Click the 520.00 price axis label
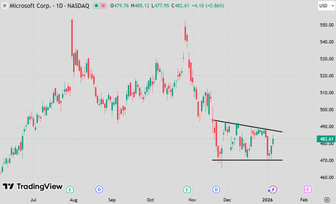Screen dimensions: 336x204 coord(327,76)
